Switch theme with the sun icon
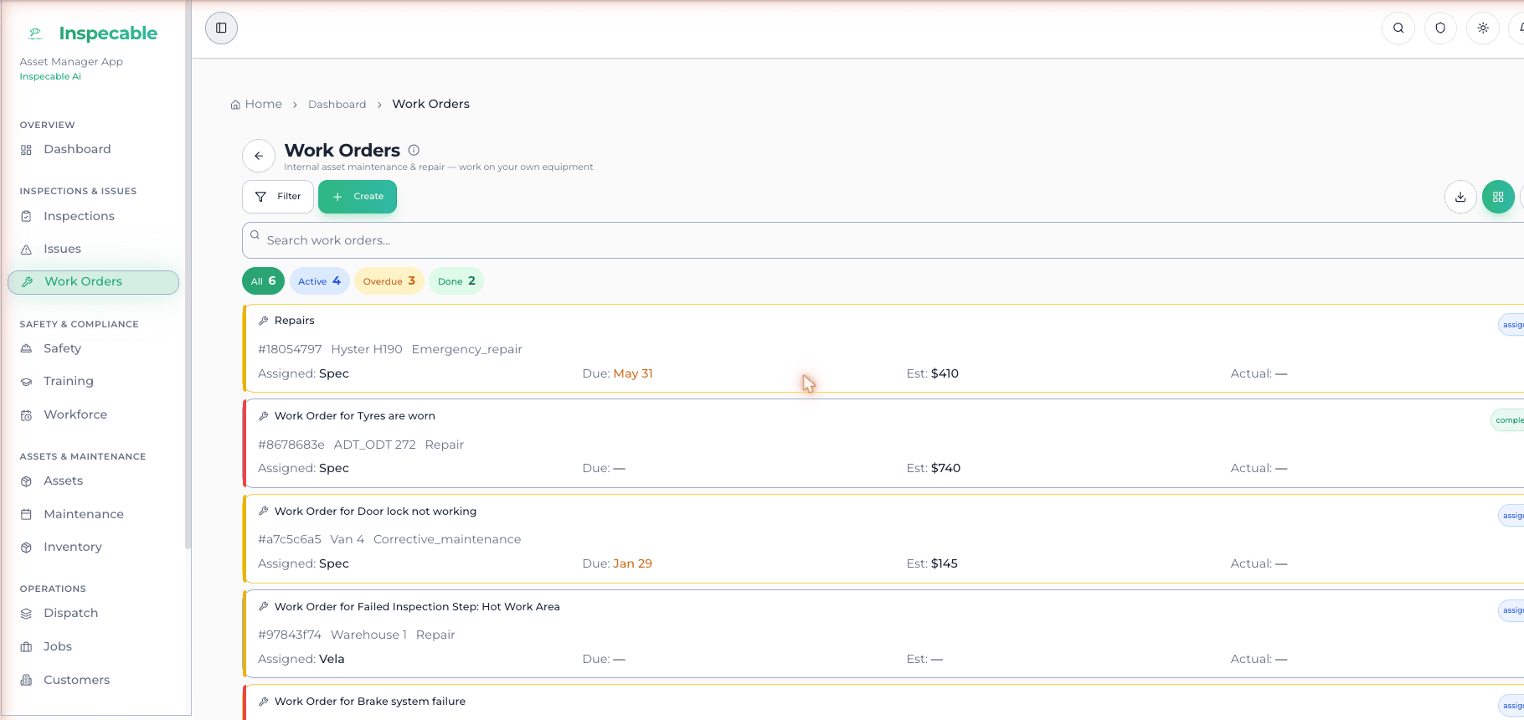 [x=1483, y=28]
